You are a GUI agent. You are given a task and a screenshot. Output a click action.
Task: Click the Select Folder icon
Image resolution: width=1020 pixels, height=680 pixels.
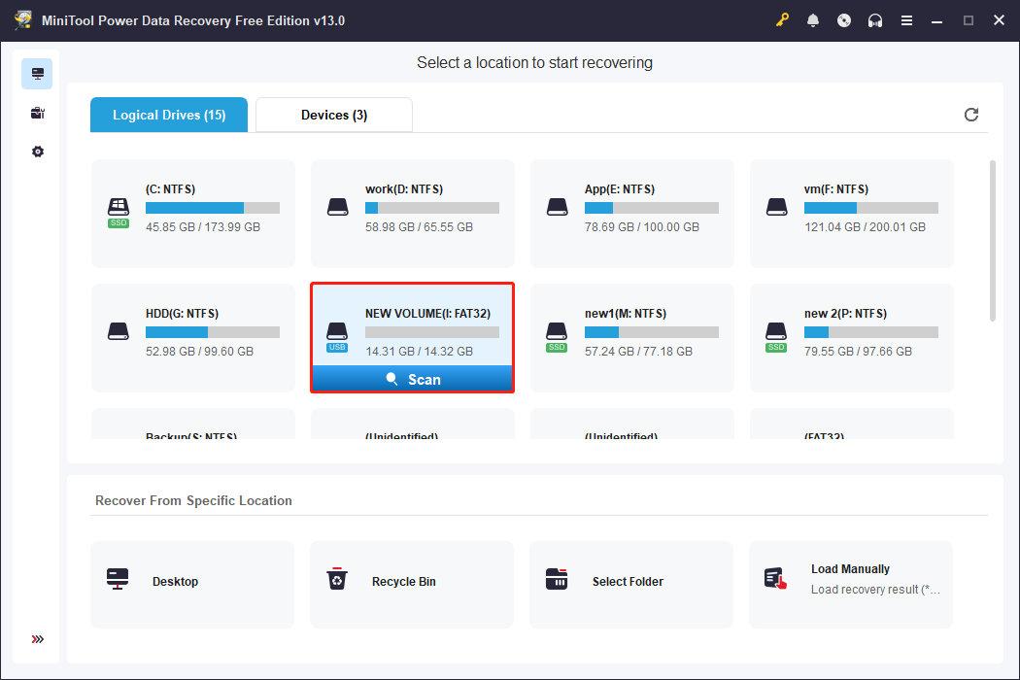557,579
